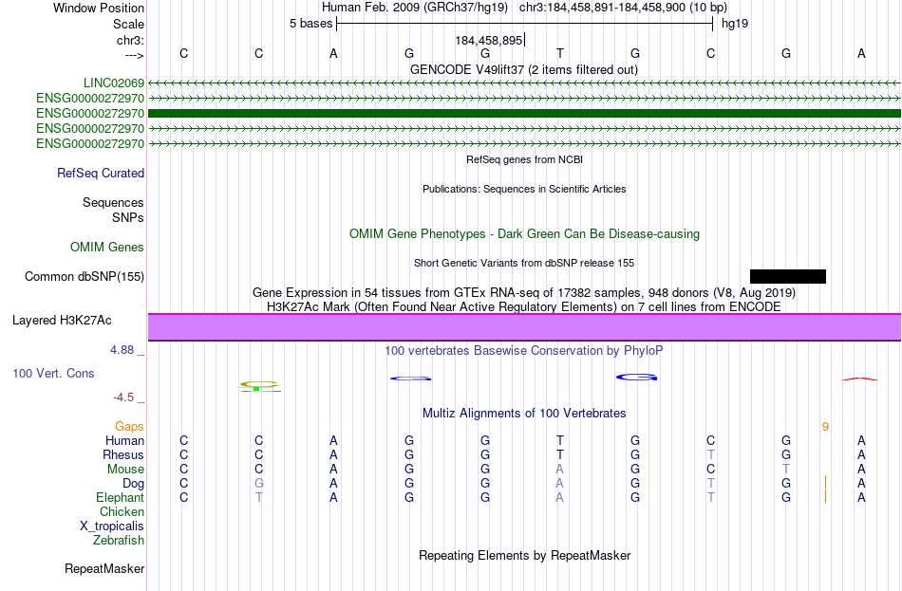The width and height of the screenshot is (902, 591).
Task: Click the LINC02069 gene label
Action: [x=114, y=83]
